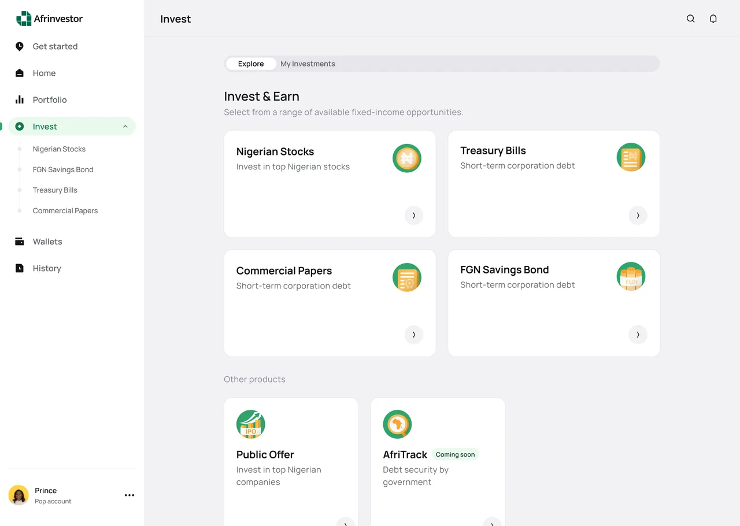This screenshot has width=740, height=526.
Task: Click the Invest & Earn heading
Action: [x=261, y=97]
